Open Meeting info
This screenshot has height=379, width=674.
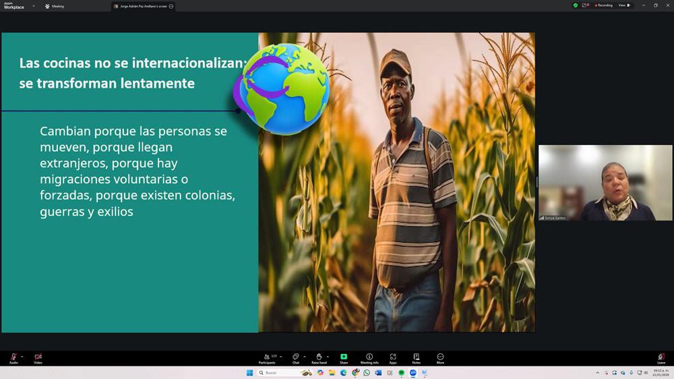click(369, 358)
